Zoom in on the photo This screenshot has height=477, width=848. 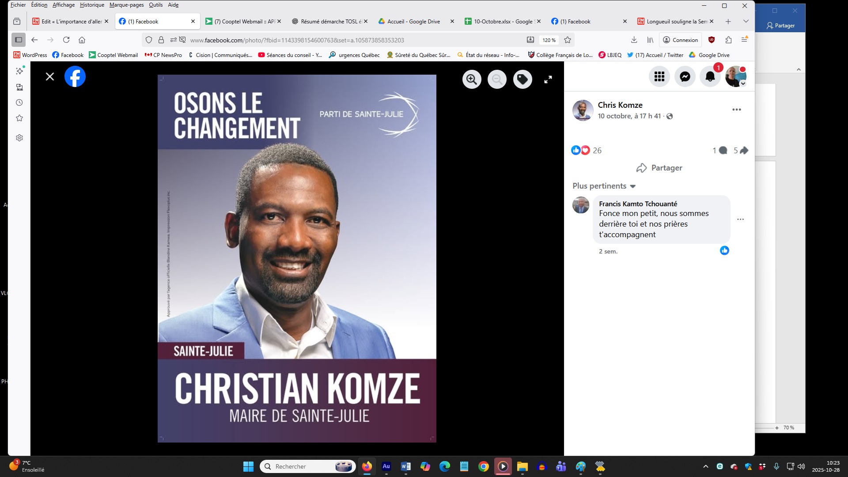(x=472, y=79)
